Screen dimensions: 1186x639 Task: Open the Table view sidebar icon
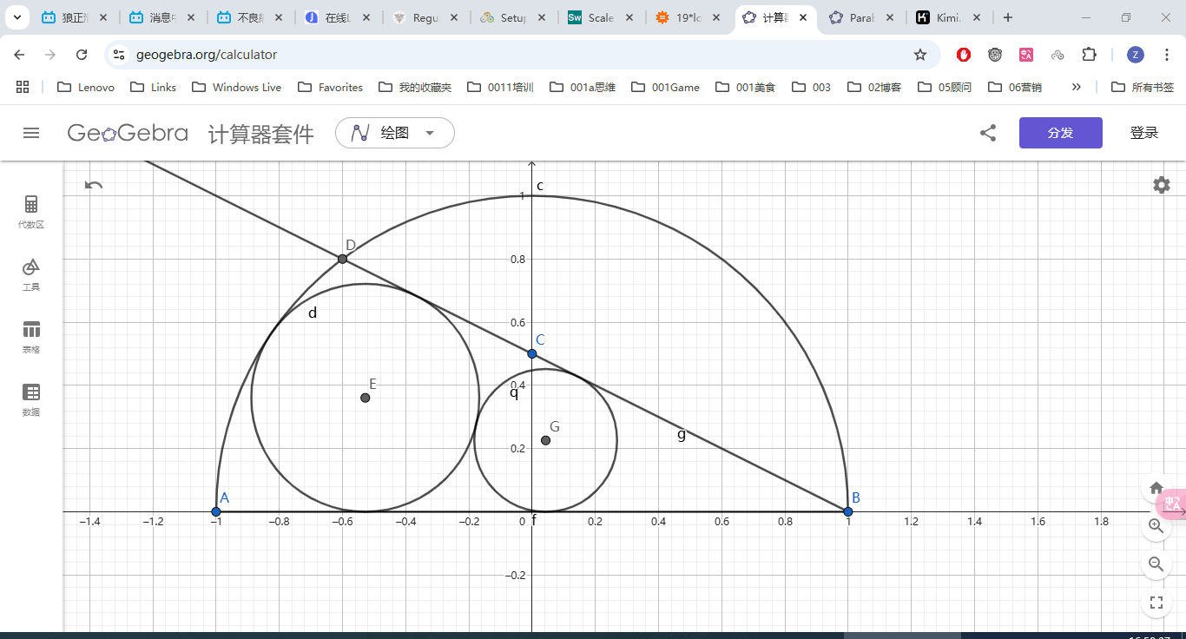pos(31,337)
